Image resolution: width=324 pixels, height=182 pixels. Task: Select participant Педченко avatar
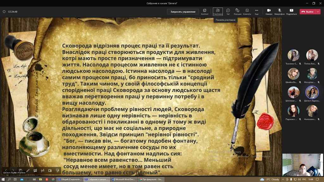pyautogui.click(x=293, y=111)
